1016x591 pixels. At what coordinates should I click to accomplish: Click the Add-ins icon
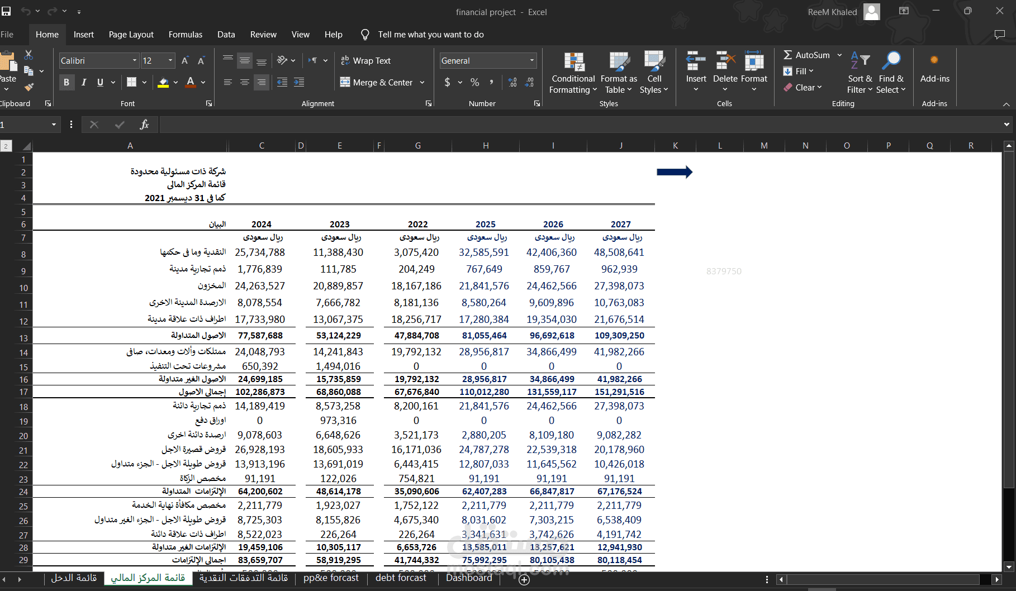pos(934,70)
